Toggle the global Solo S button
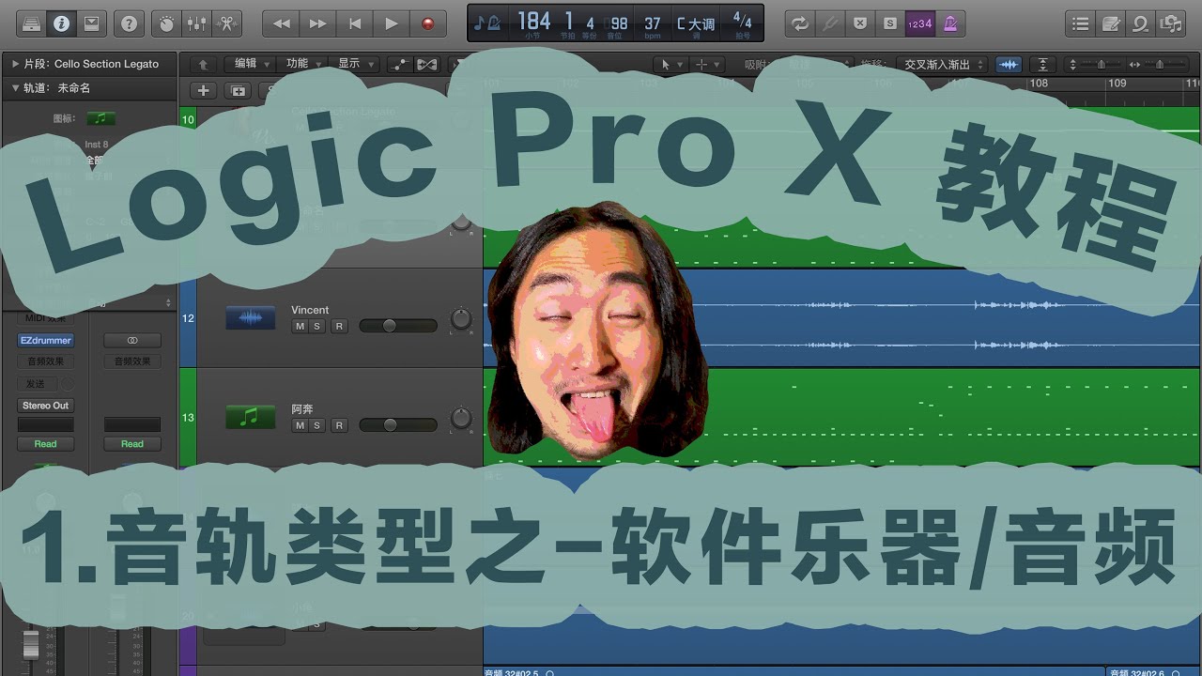Screen dimensions: 1202x676 coord(889,23)
